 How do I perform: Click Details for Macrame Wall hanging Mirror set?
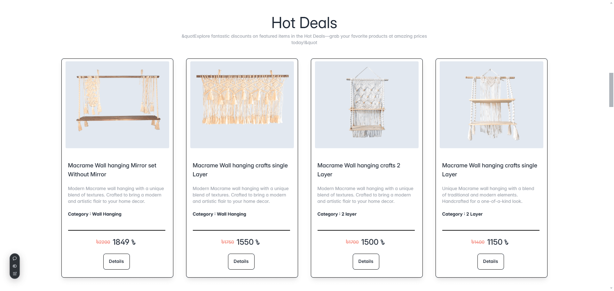pyautogui.click(x=116, y=261)
